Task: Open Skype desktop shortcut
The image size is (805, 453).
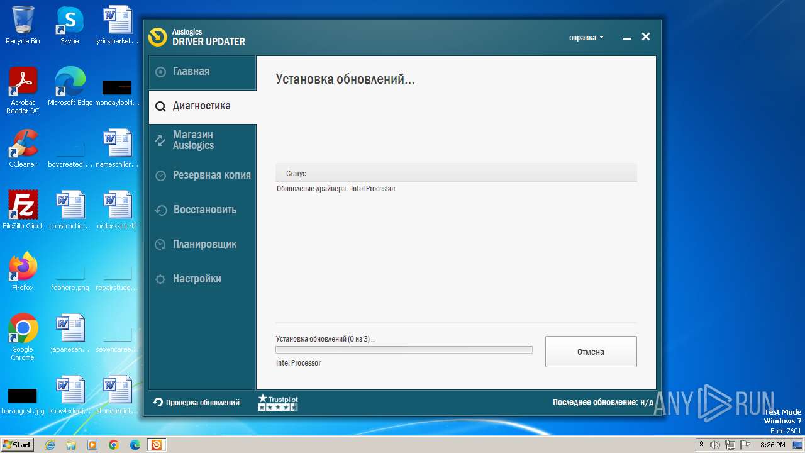Action: click(70, 25)
